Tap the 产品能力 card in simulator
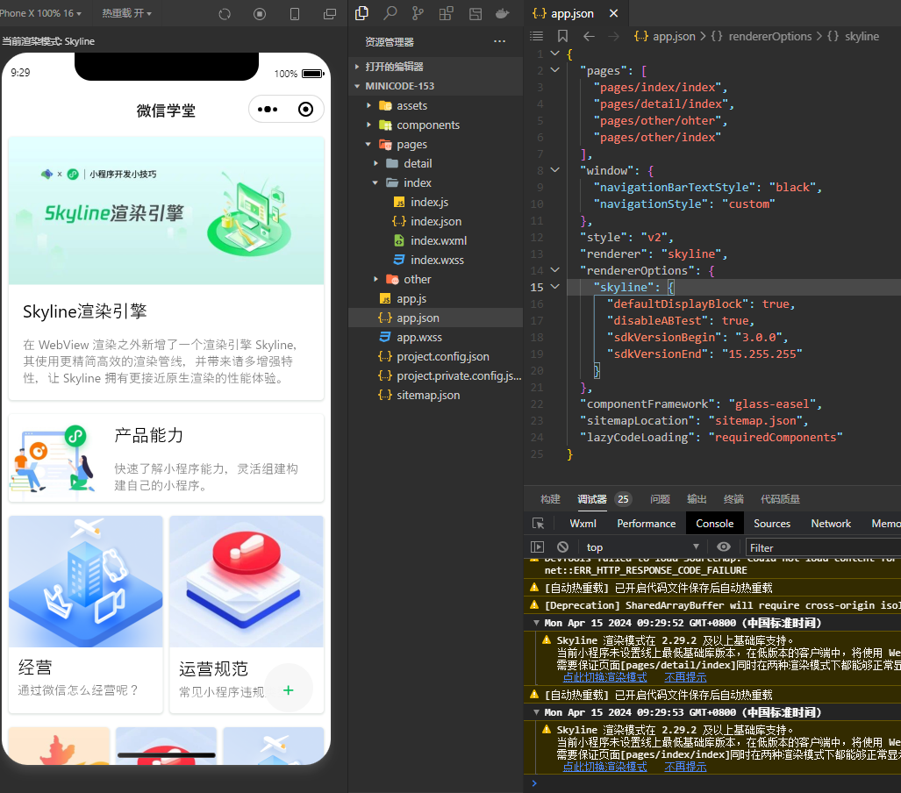Screen dimensions: 901x793 click(x=166, y=458)
